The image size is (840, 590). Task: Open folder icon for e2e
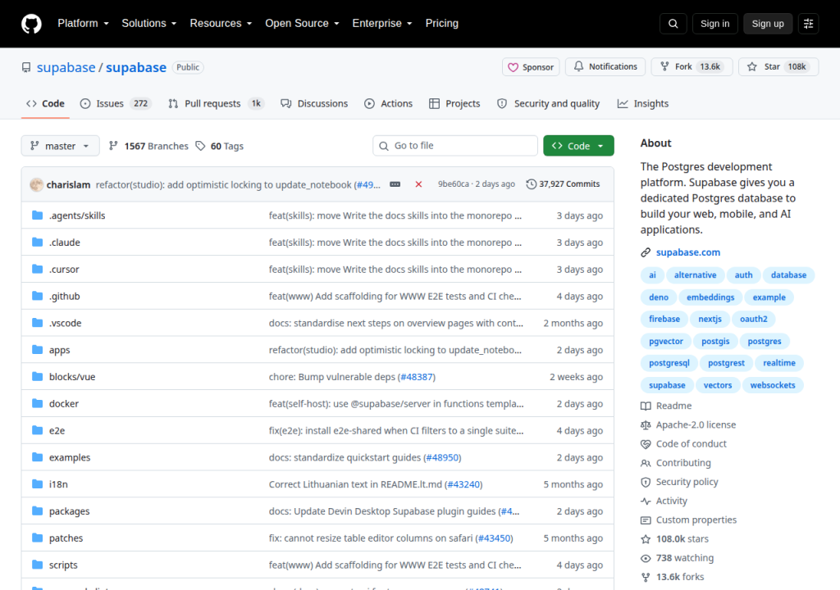pos(37,430)
